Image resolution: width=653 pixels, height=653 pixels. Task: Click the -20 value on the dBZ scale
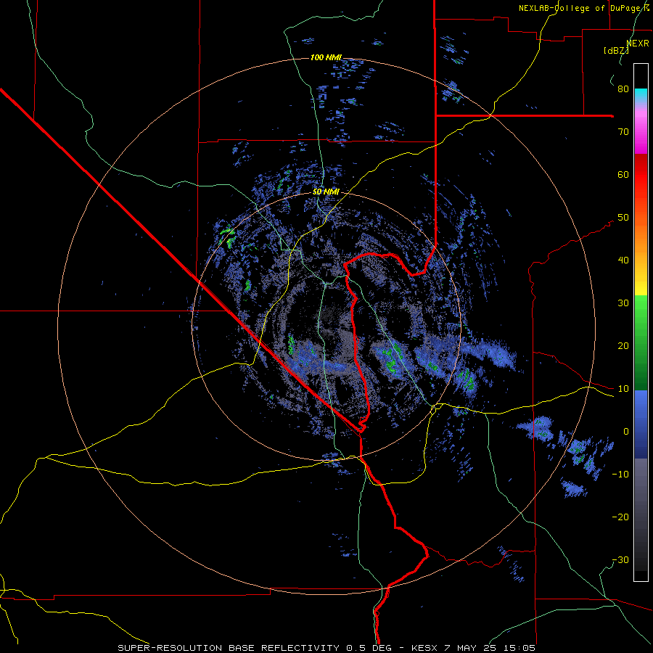click(x=620, y=517)
